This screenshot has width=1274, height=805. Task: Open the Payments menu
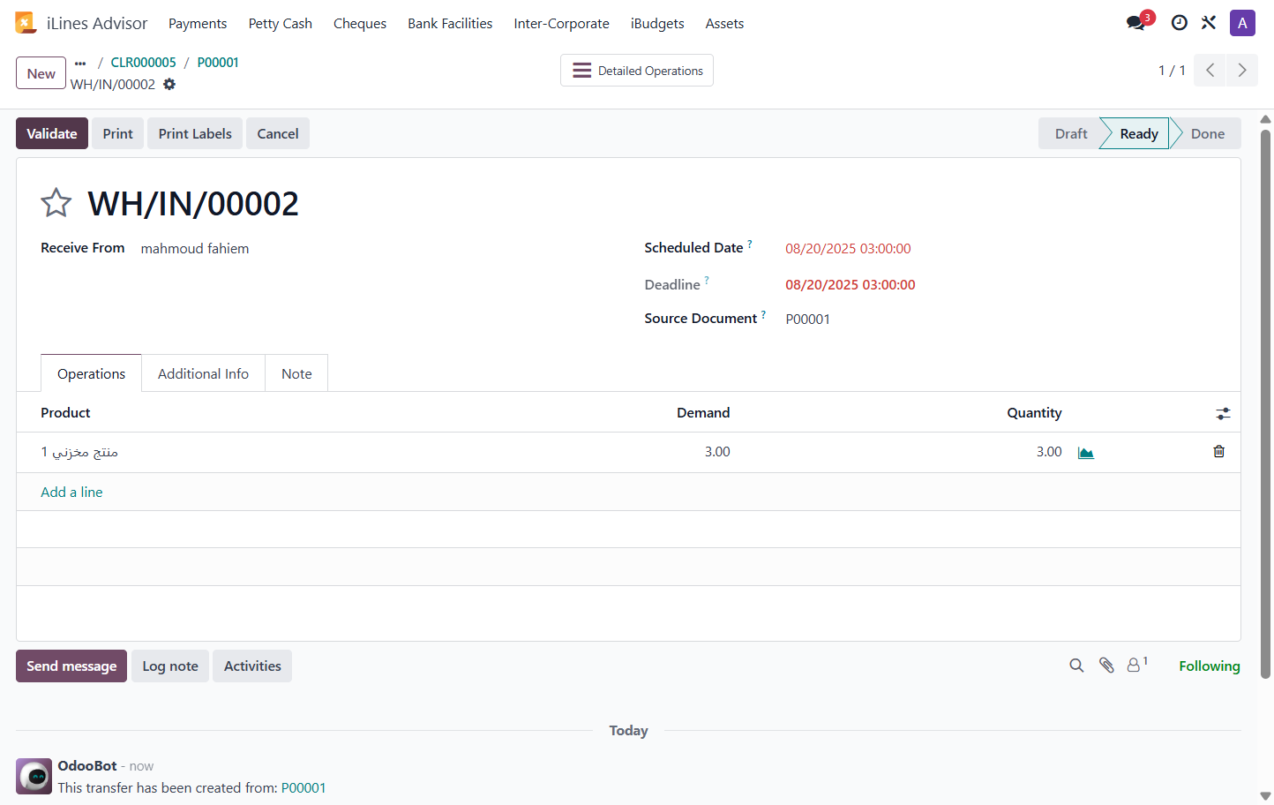(198, 23)
